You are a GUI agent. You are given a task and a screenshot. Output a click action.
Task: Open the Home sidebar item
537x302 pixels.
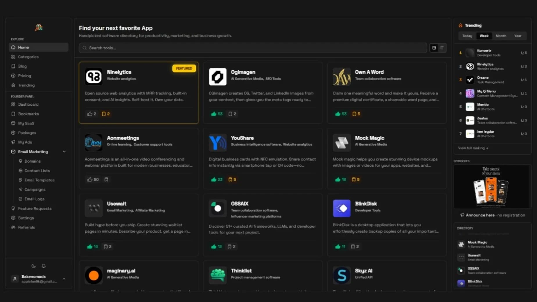coord(39,47)
